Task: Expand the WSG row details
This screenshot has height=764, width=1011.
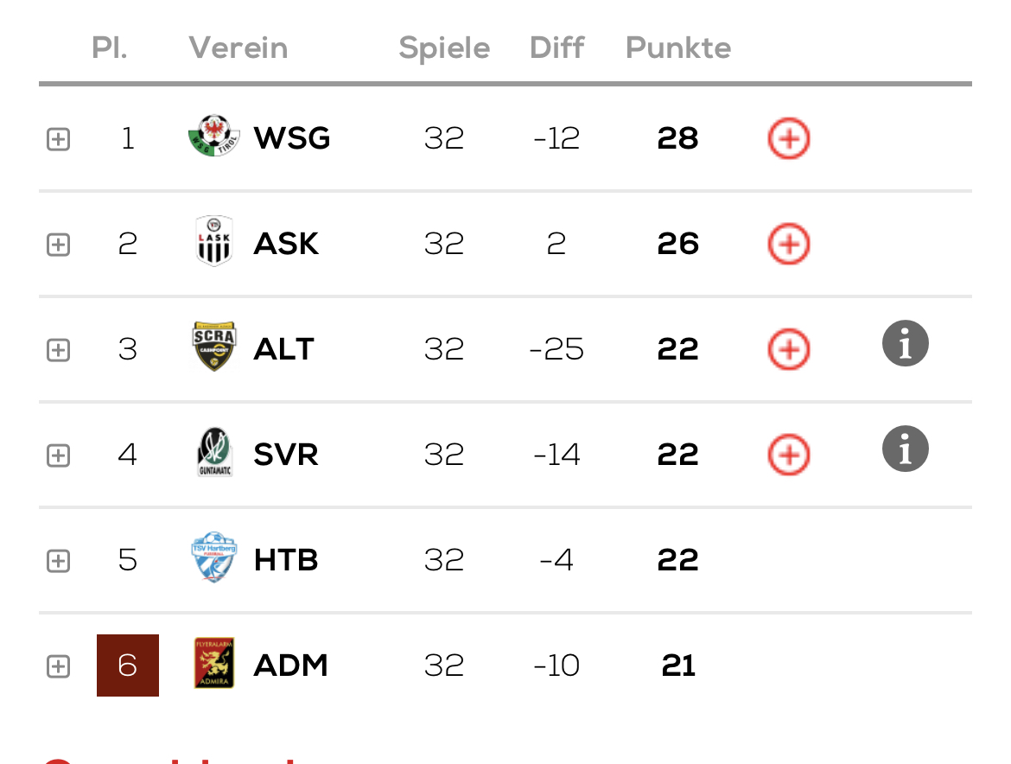Action: coord(58,139)
